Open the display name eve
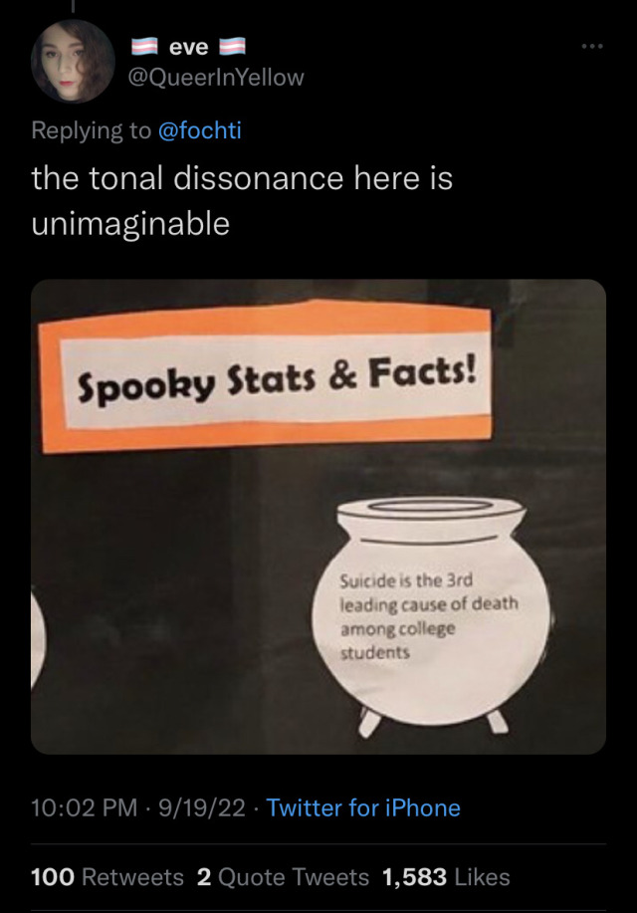Image resolution: width=637 pixels, height=913 pixels. pos(189,47)
